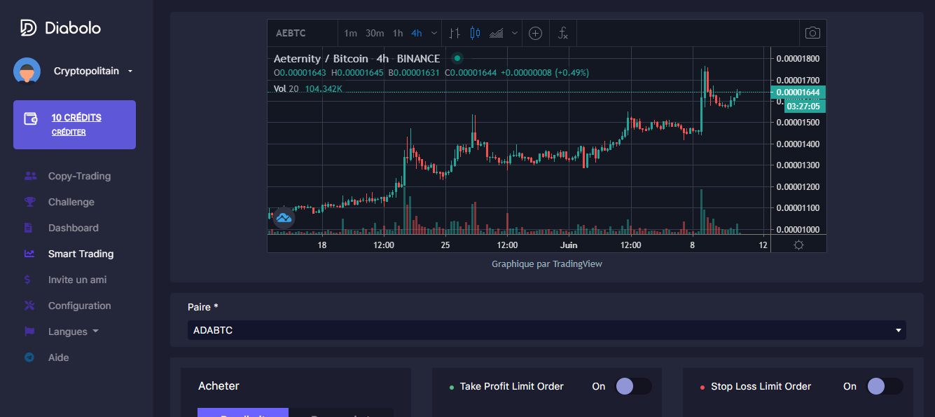This screenshot has height=417, width=935.
Task: Click the Invite un ami dollar icon
Action: (x=27, y=280)
